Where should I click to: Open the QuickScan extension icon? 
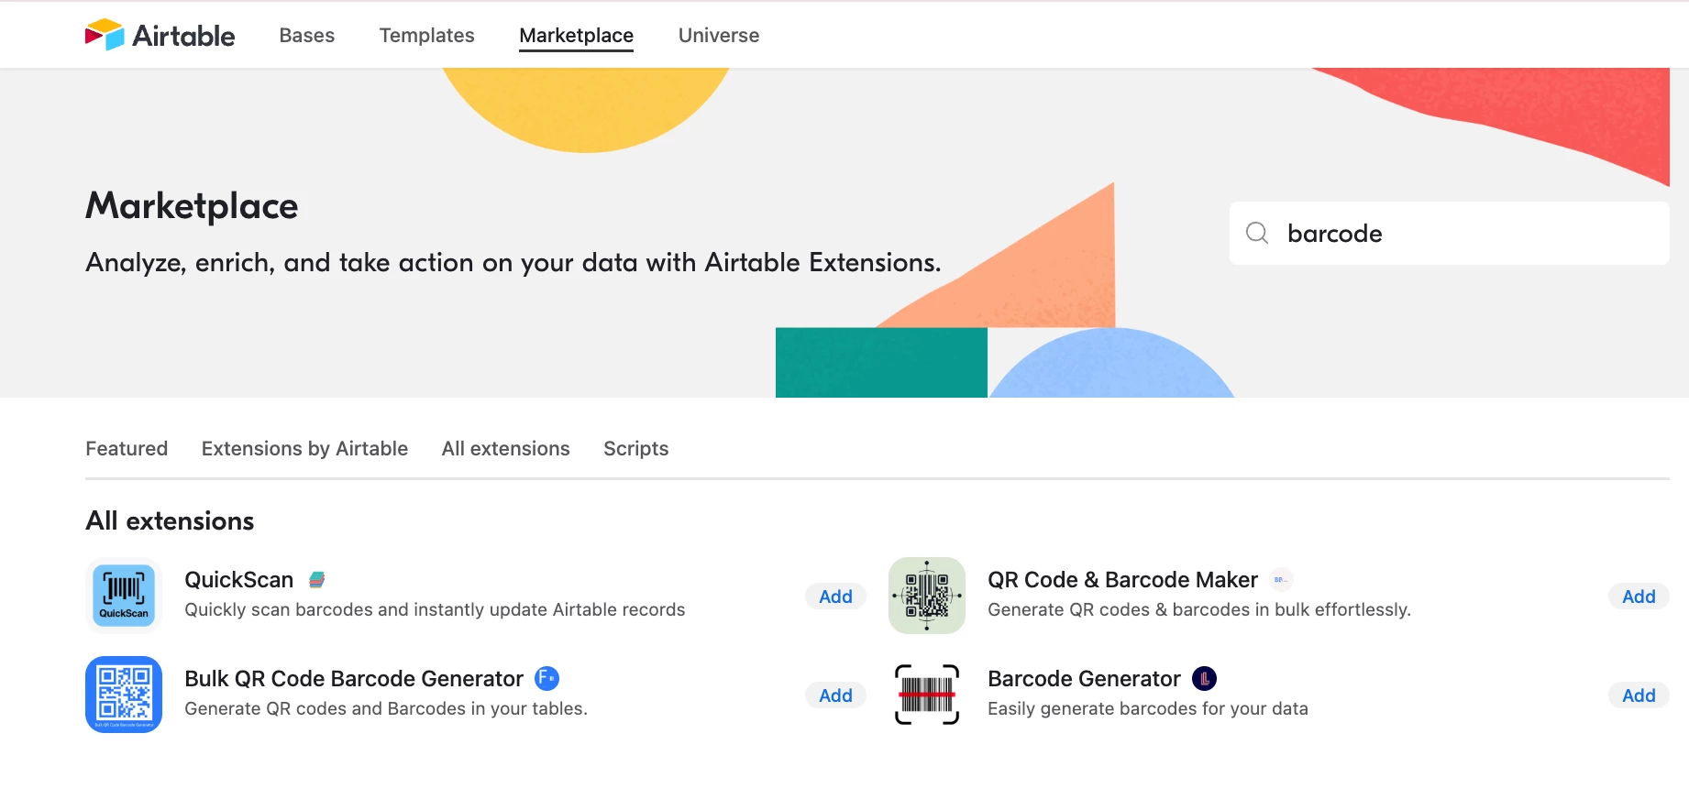coord(124,596)
